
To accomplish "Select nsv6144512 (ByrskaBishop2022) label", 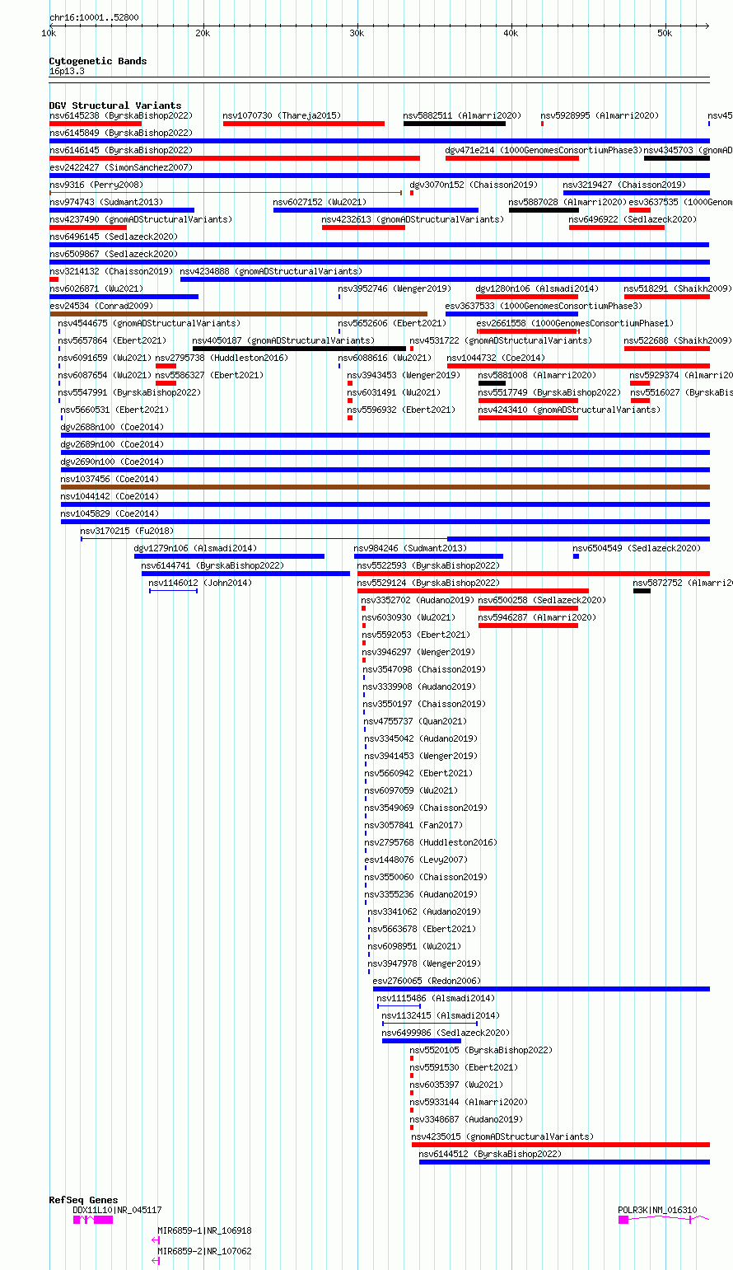I will point(490,1155).
